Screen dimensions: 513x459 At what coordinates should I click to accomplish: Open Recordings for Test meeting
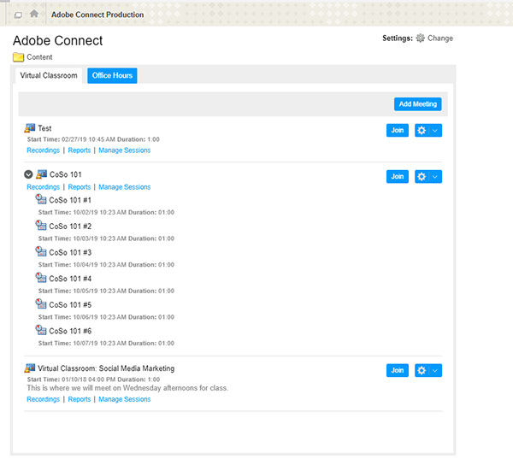click(x=44, y=150)
